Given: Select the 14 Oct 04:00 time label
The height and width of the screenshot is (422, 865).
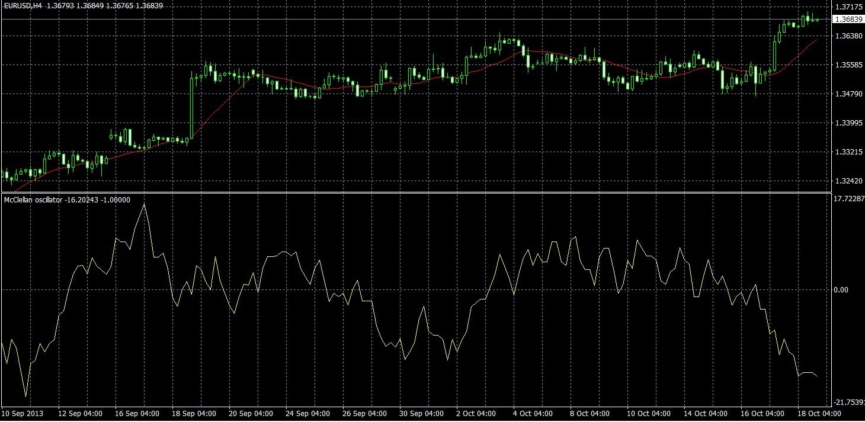Looking at the screenshot, I should point(706,414).
